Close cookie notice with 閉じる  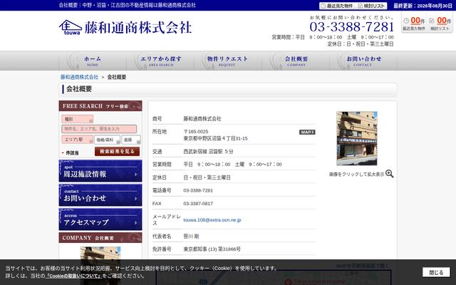pos(436,272)
